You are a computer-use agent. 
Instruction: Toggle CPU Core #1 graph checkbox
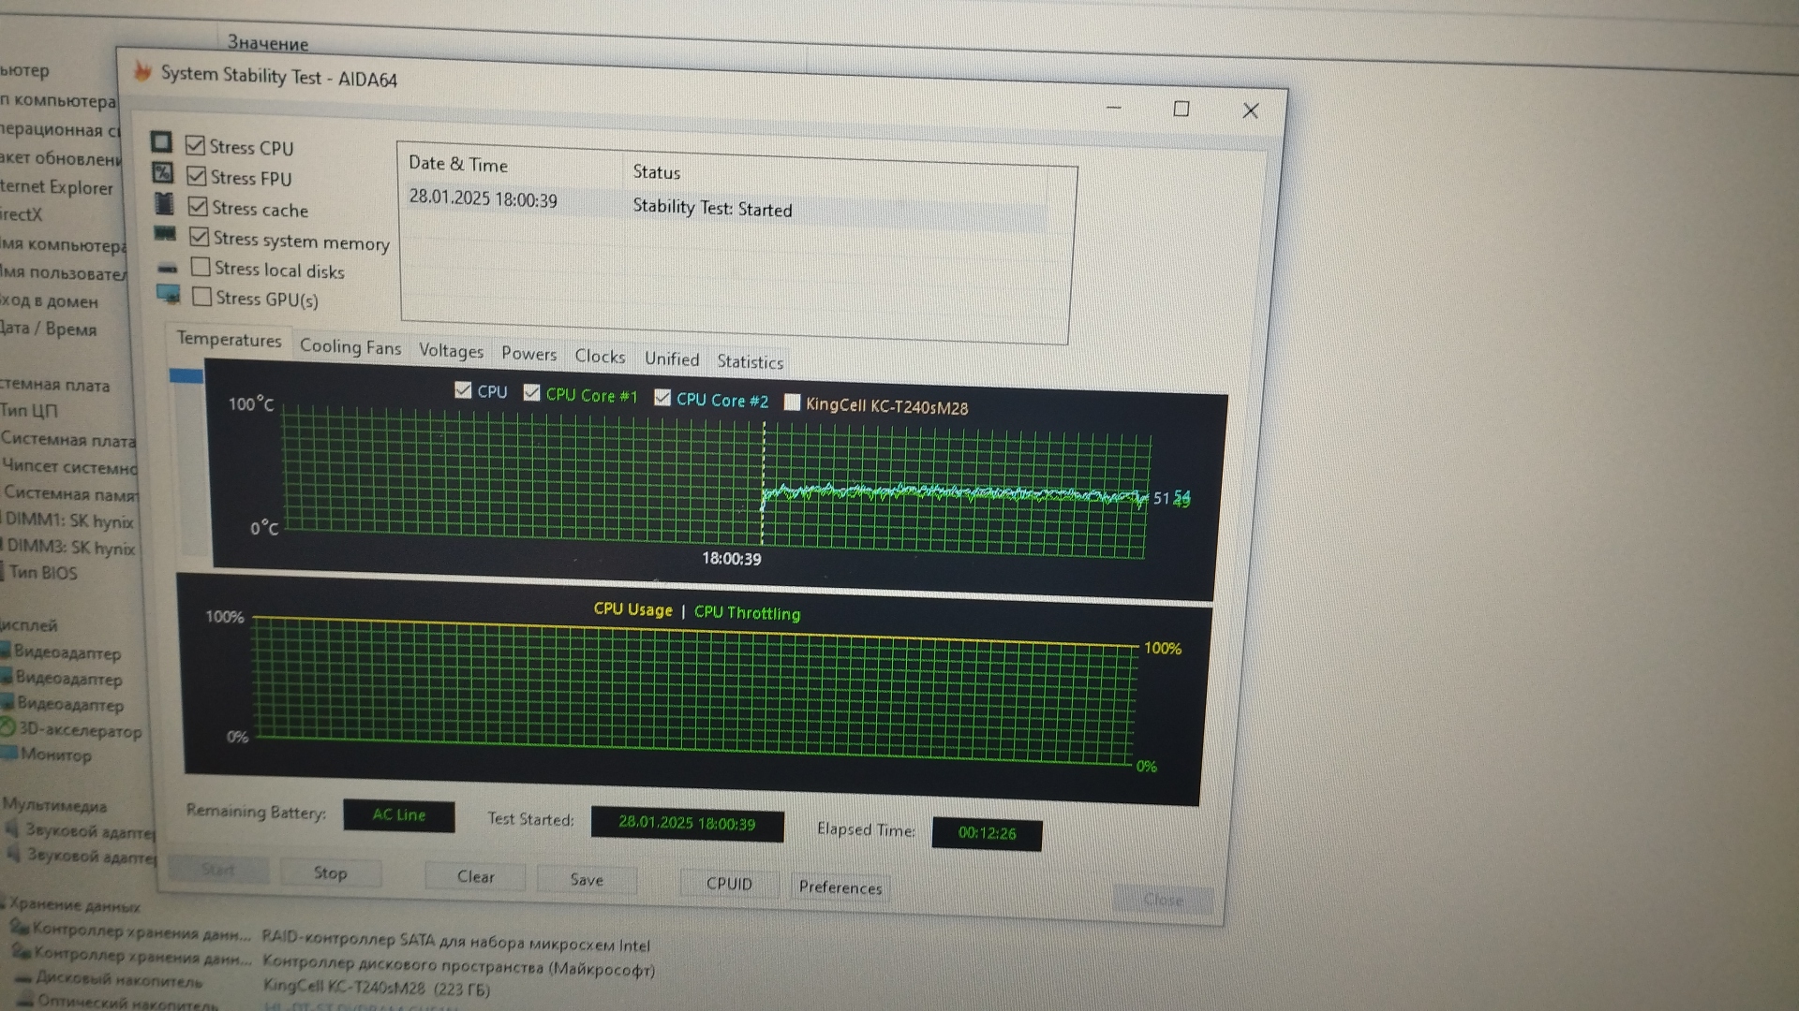(x=531, y=392)
